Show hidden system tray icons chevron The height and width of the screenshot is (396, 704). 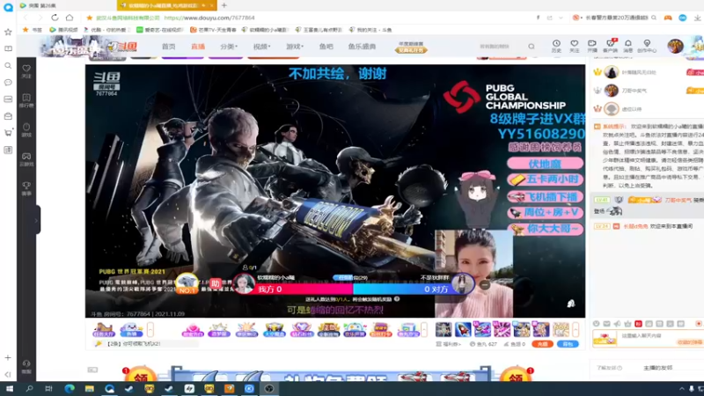pyautogui.click(x=681, y=389)
